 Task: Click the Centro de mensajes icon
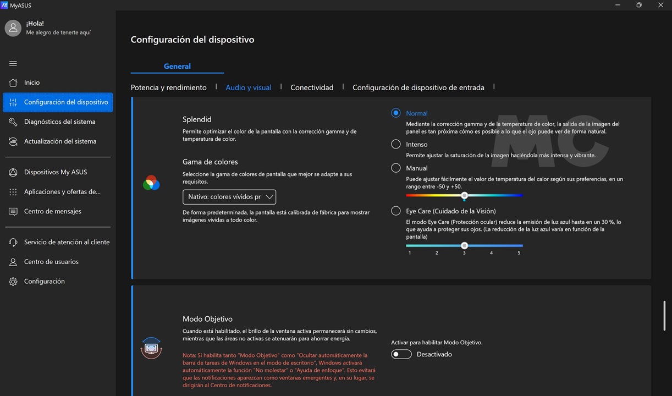(13, 211)
